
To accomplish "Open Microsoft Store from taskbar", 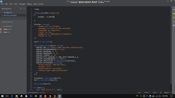I will 22,96.
